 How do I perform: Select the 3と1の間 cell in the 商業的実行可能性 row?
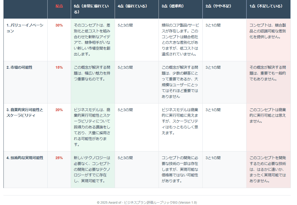tap(213, 110)
